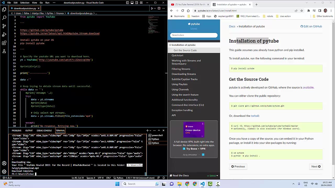Open Run and Debug view

click(x=4, y=34)
